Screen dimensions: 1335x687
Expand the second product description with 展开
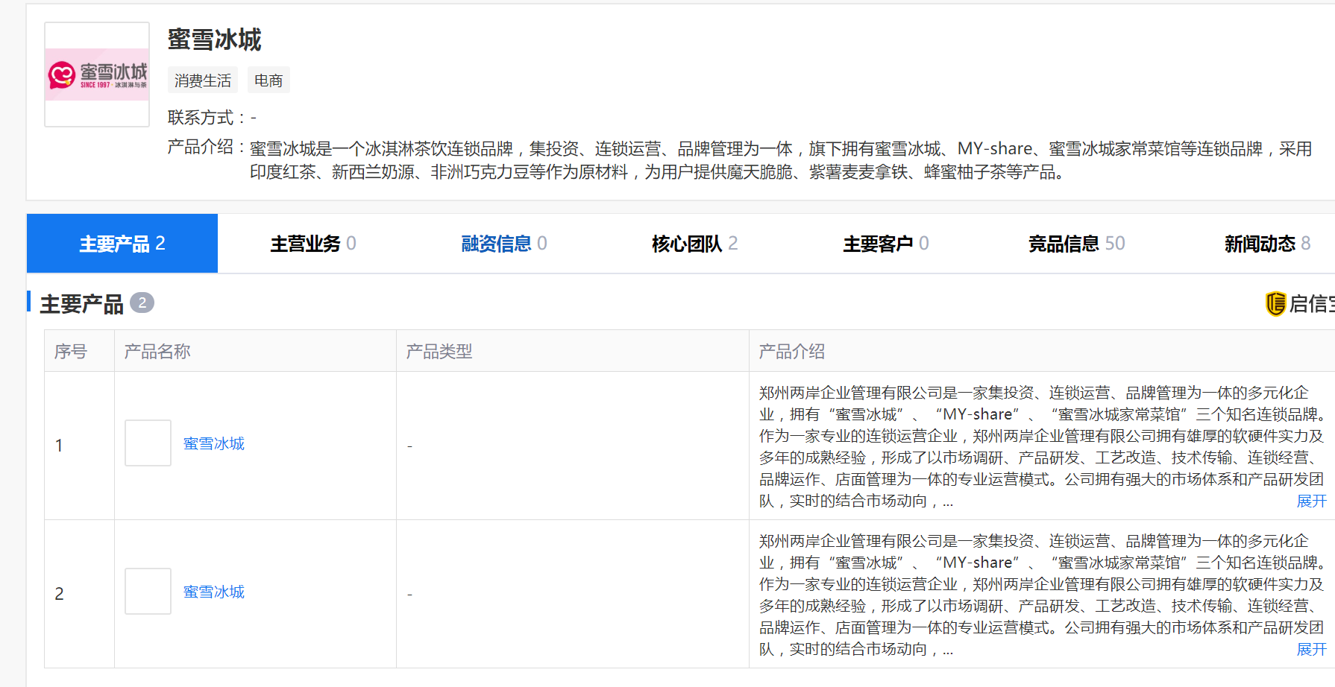1311,650
